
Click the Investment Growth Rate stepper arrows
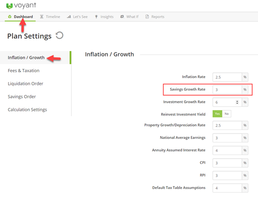[237, 102]
